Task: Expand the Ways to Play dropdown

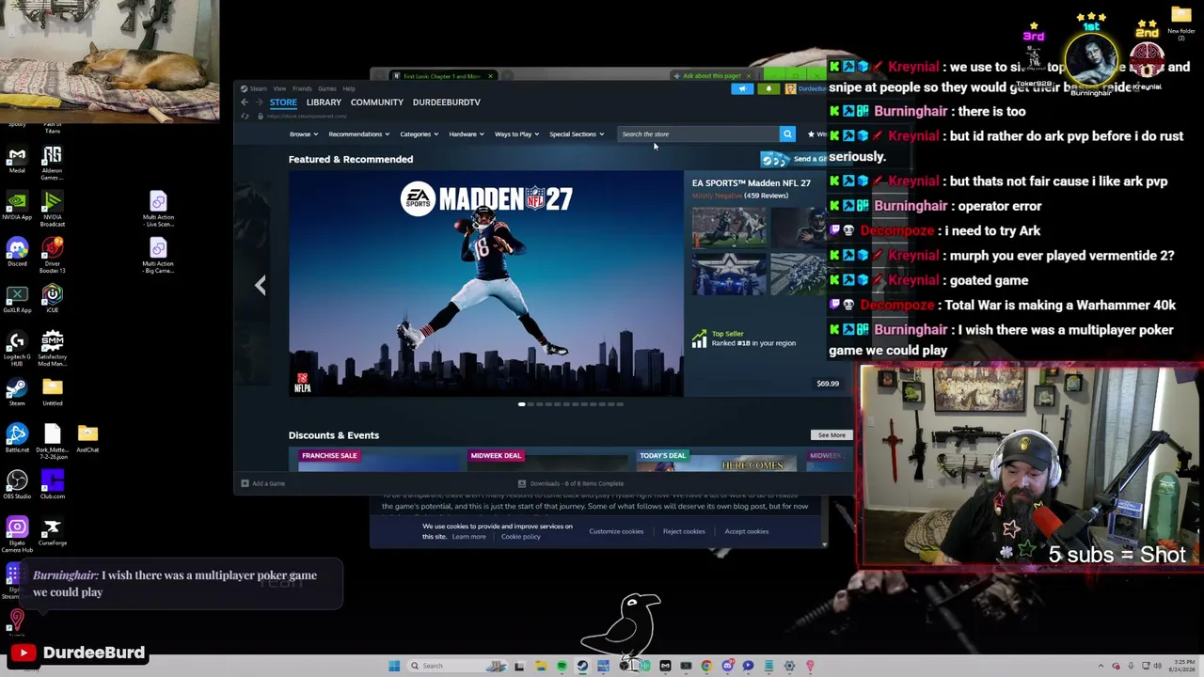Action: point(516,134)
